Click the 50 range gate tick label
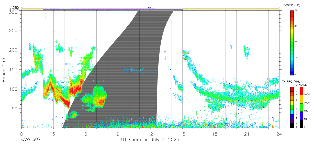The image size is (314, 145). [15, 108]
